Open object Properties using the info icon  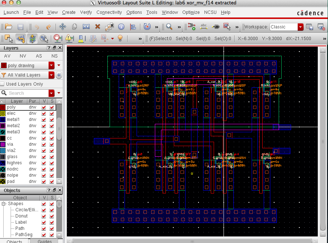click(x=121, y=26)
